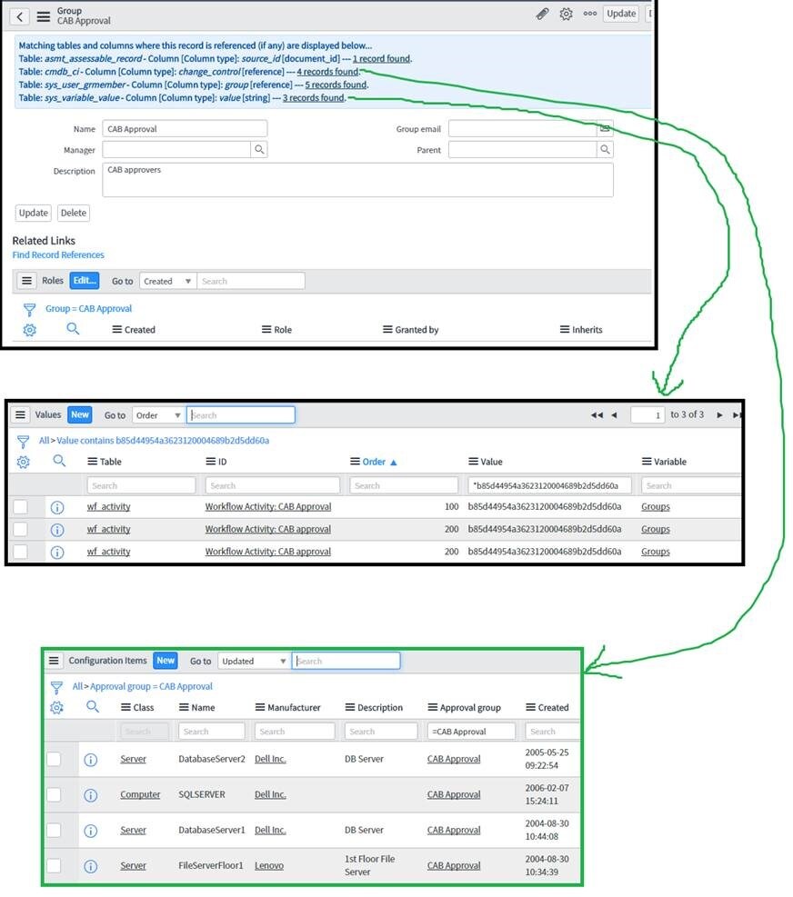Open the Approval group column header menu
This screenshot has width=793, height=897.
[x=433, y=708]
